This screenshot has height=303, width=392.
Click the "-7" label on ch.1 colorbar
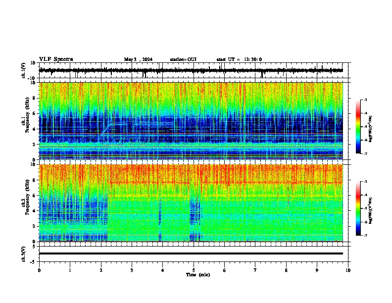pos(365,153)
